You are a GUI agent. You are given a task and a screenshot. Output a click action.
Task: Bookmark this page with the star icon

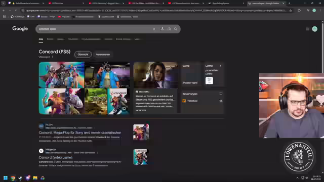point(291,10)
